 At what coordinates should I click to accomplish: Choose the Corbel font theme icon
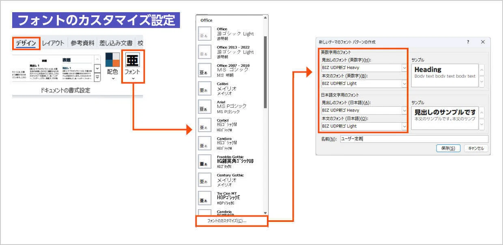(x=204, y=125)
